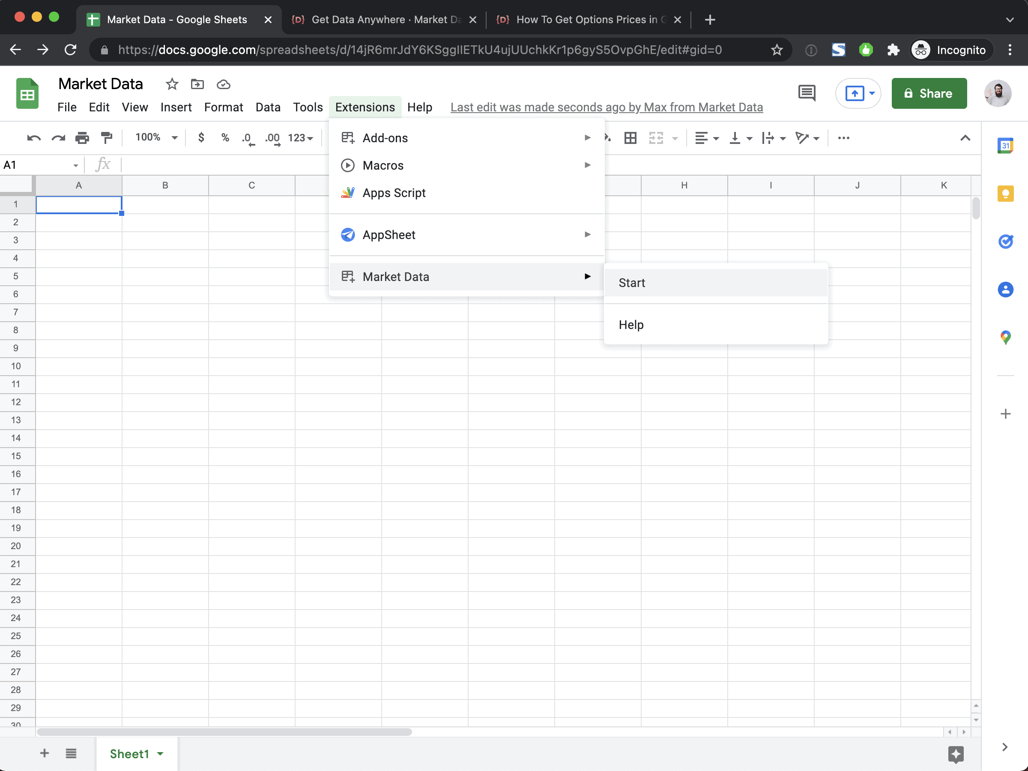Open the All Sheets list icon
Image resolution: width=1028 pixels, height=771 pixels.
71,753
